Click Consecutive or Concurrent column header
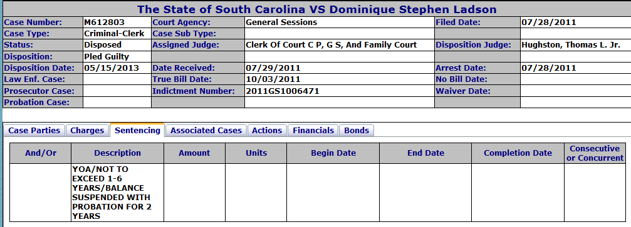 coord(595,153)
